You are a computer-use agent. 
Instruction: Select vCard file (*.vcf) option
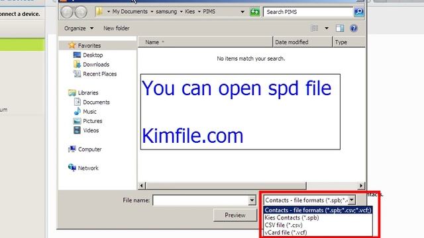(x=318, y=232)
